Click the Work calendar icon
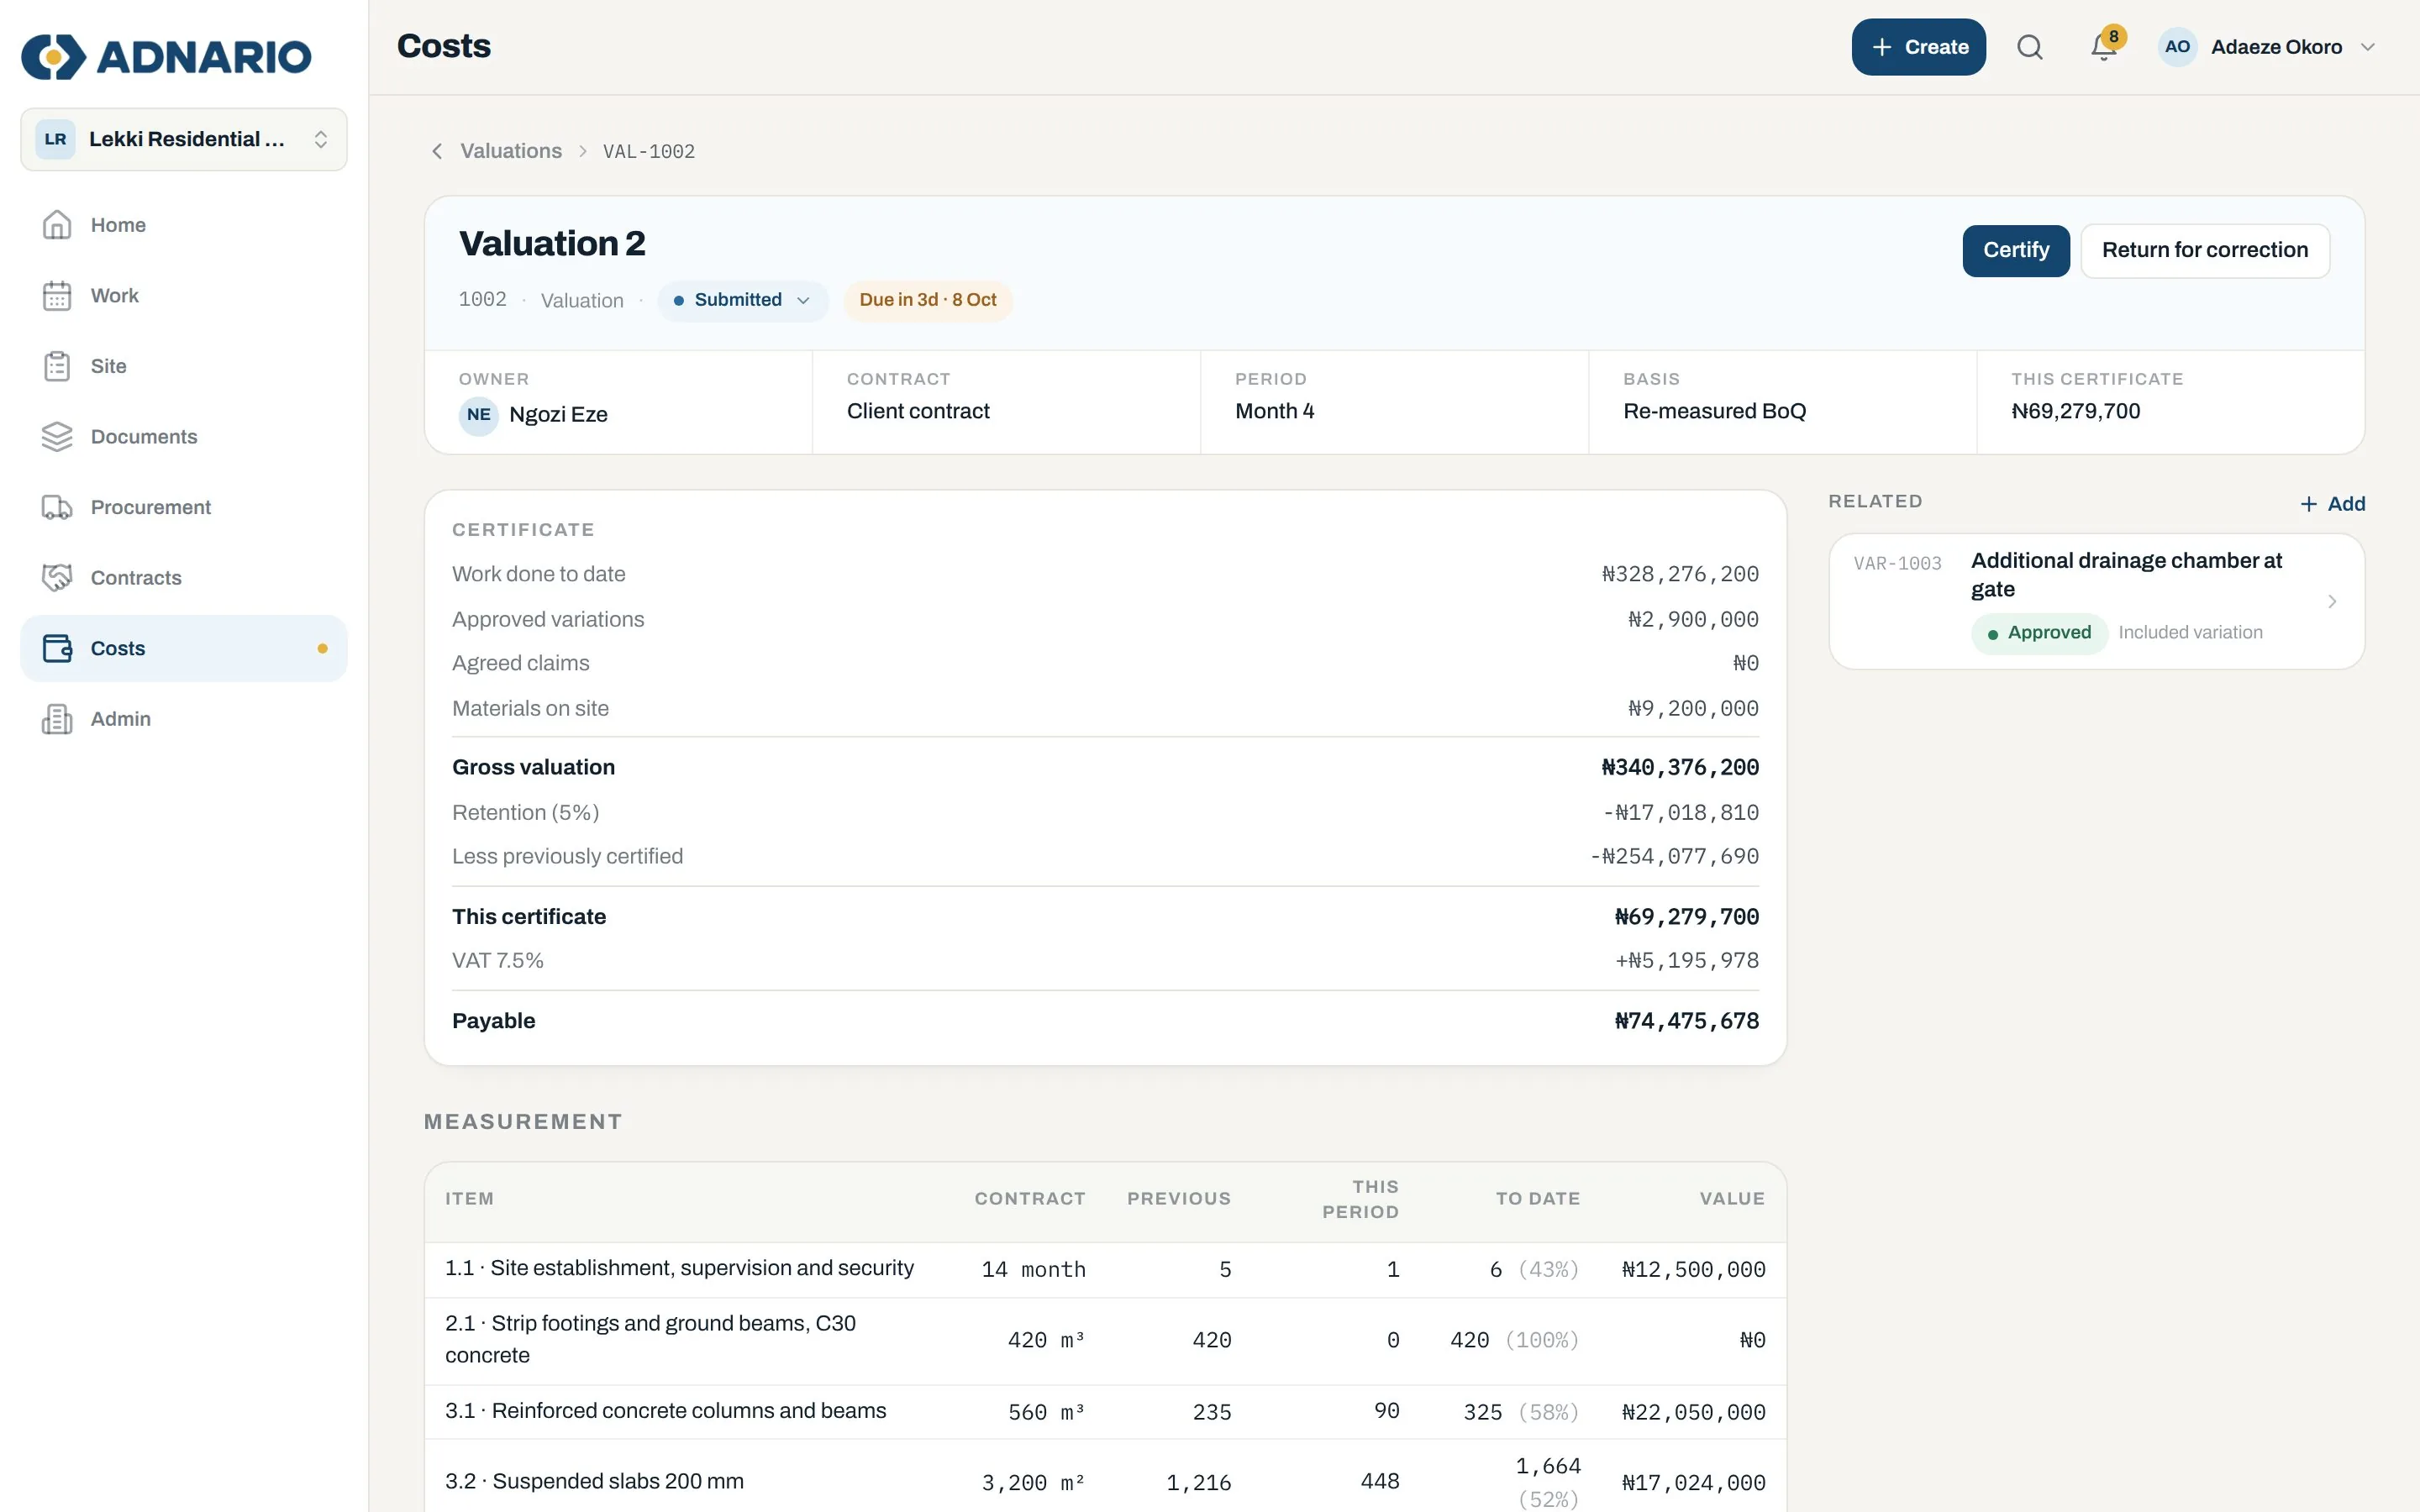 (57, 296)
